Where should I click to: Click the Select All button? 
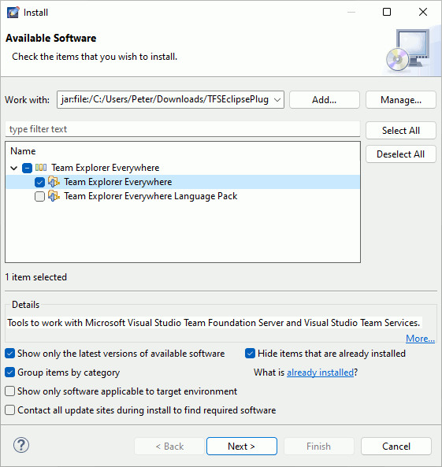[x=401, y=131]
